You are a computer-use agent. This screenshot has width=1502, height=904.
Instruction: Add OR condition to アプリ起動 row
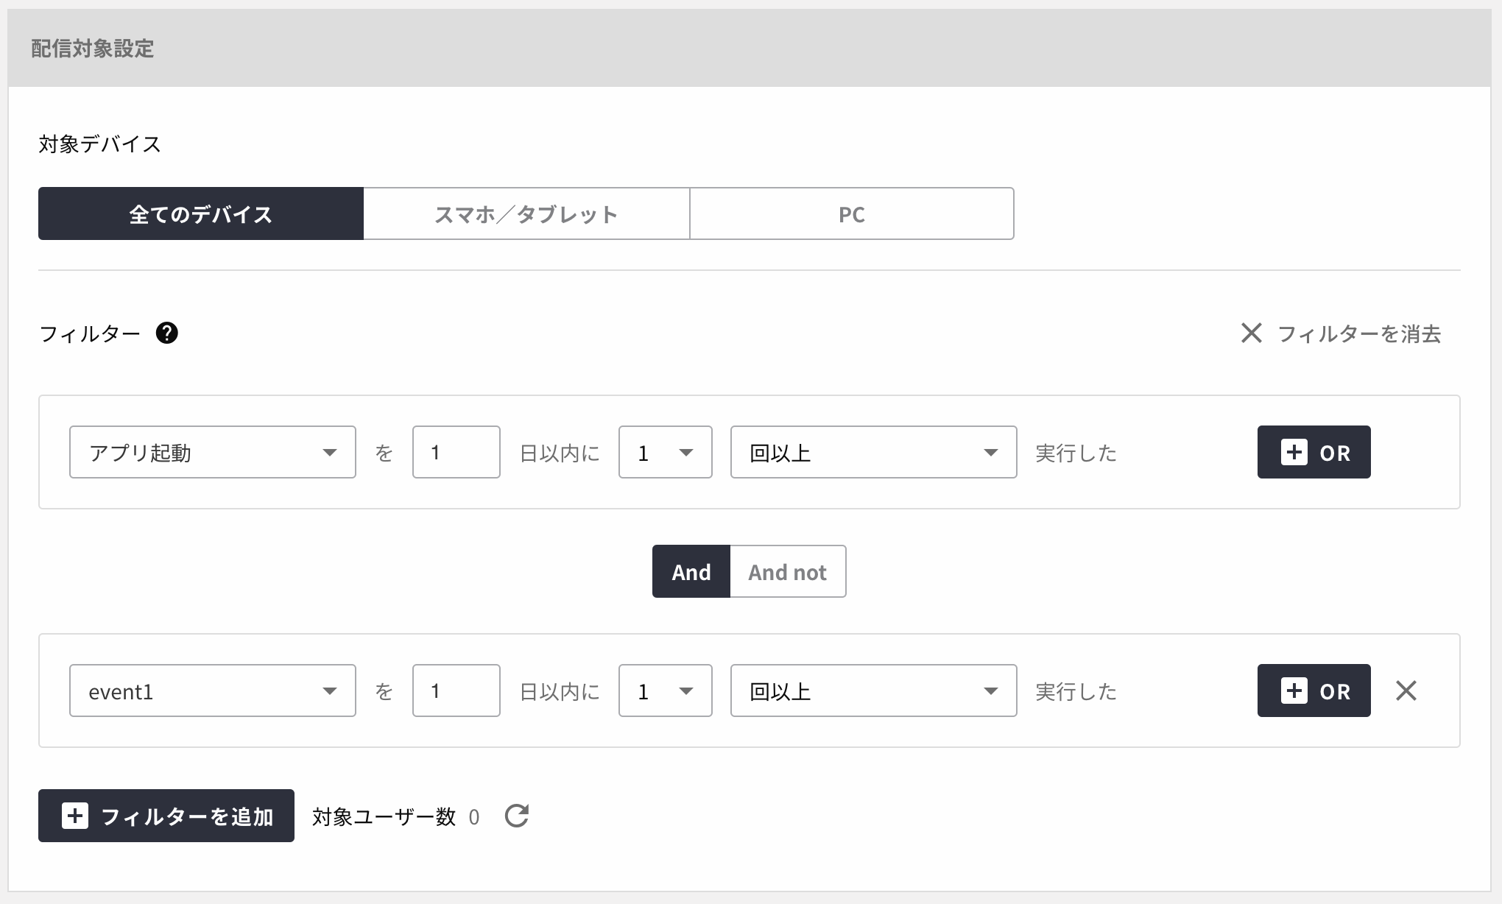coord(1314,452)
